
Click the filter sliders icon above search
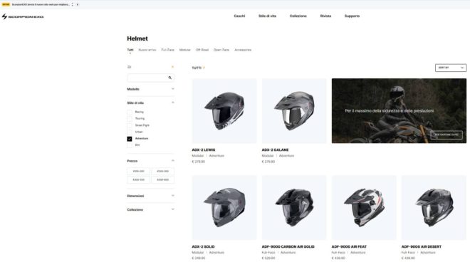tap(129, 67)
